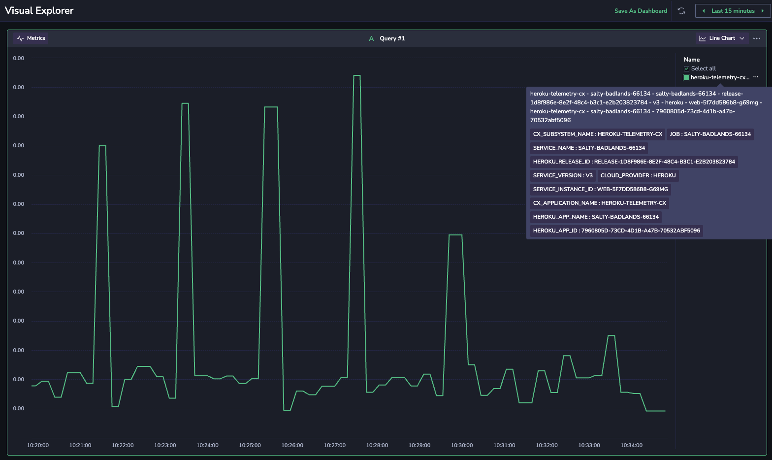Click the SERVICE_NAME : SALTY-BADLANDS-66134 tag

pos(589,148)
